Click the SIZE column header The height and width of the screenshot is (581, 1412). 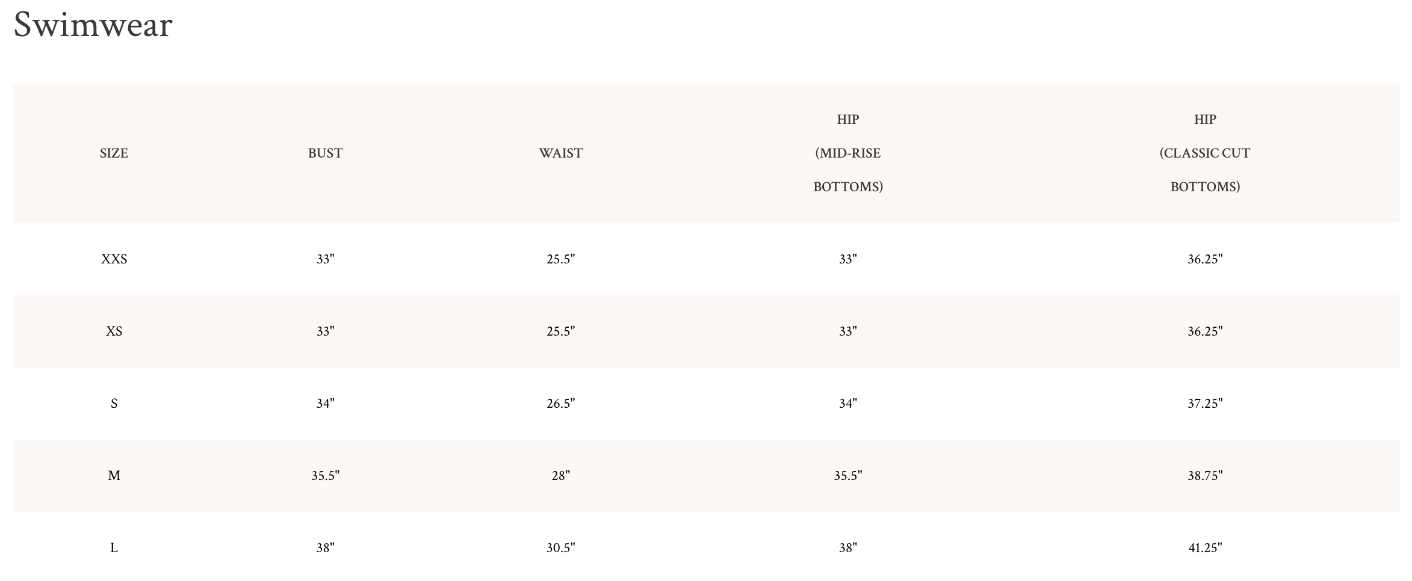tap(114, 153)
